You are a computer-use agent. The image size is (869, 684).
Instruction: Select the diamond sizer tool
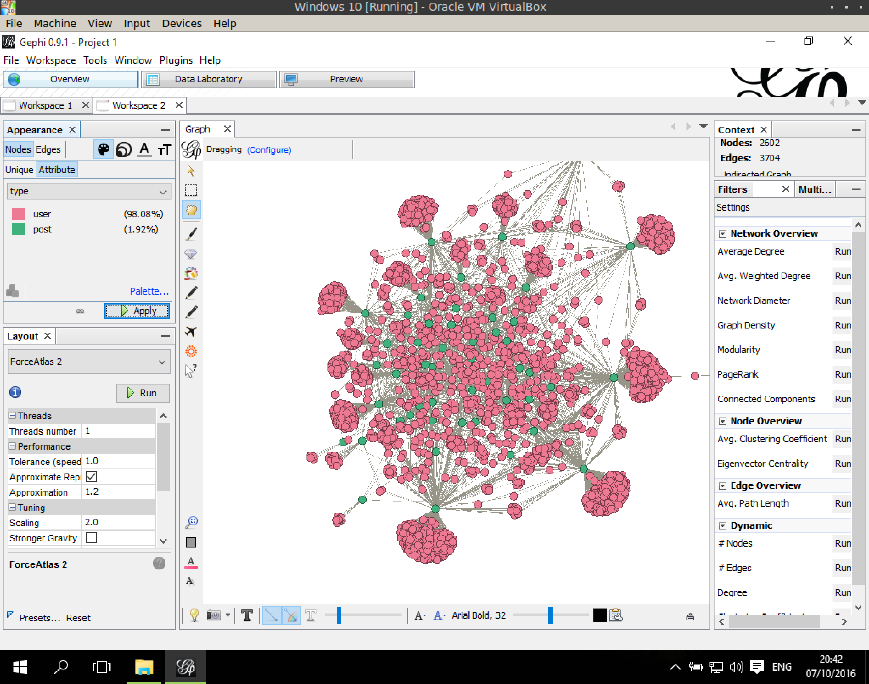191,254
